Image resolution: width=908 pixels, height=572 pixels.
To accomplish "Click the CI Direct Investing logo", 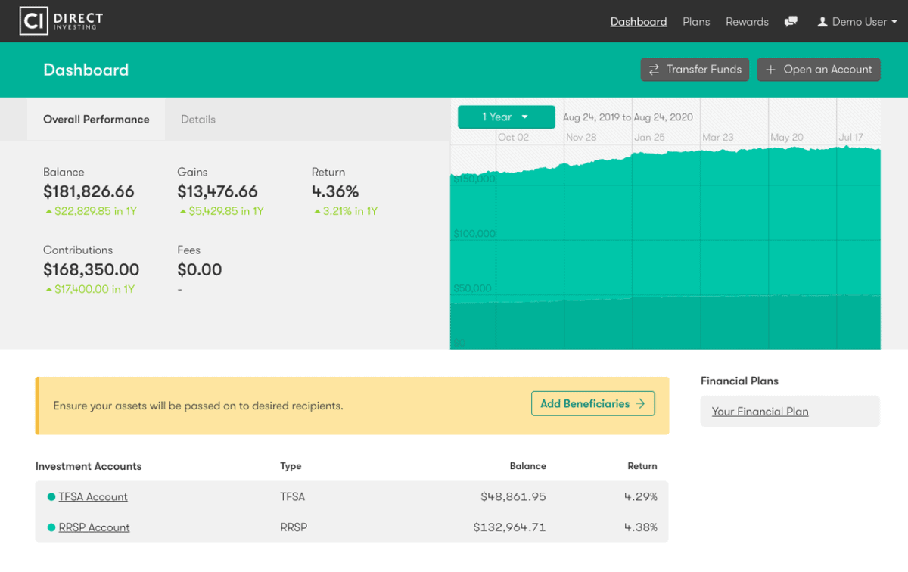I will pyautogui.click(x=62, y=21).
